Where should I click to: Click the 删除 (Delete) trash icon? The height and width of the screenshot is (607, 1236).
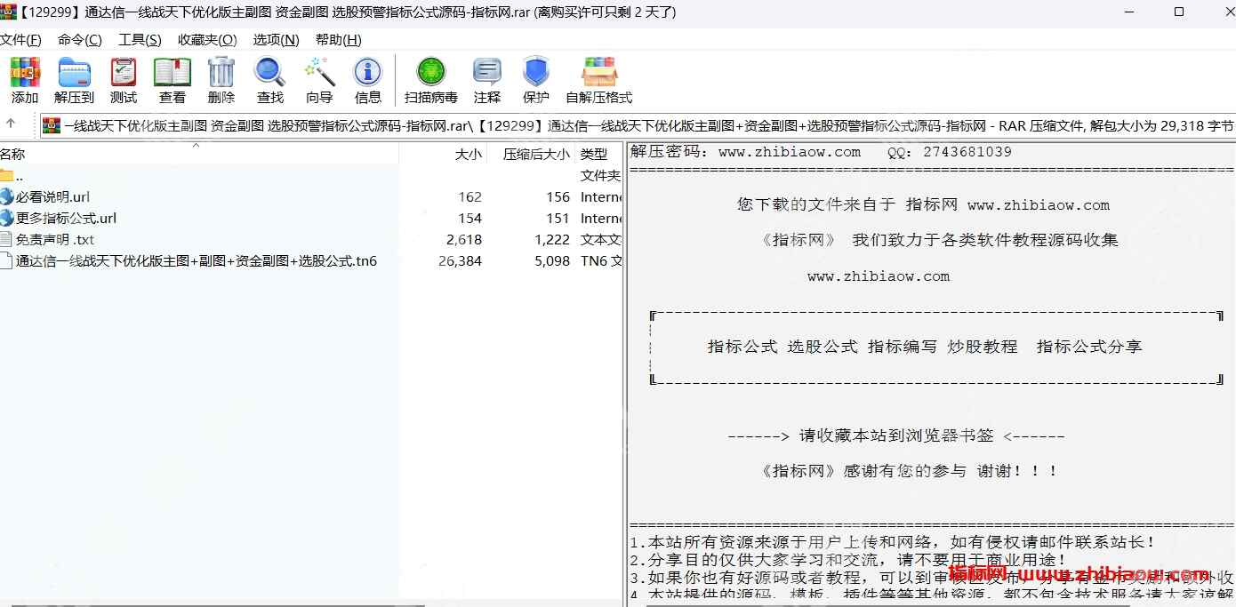pos(221,80)
